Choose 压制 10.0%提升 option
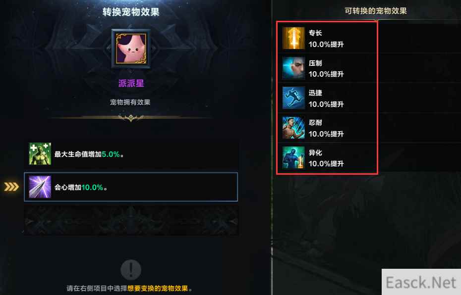 (x=327, y=68)
